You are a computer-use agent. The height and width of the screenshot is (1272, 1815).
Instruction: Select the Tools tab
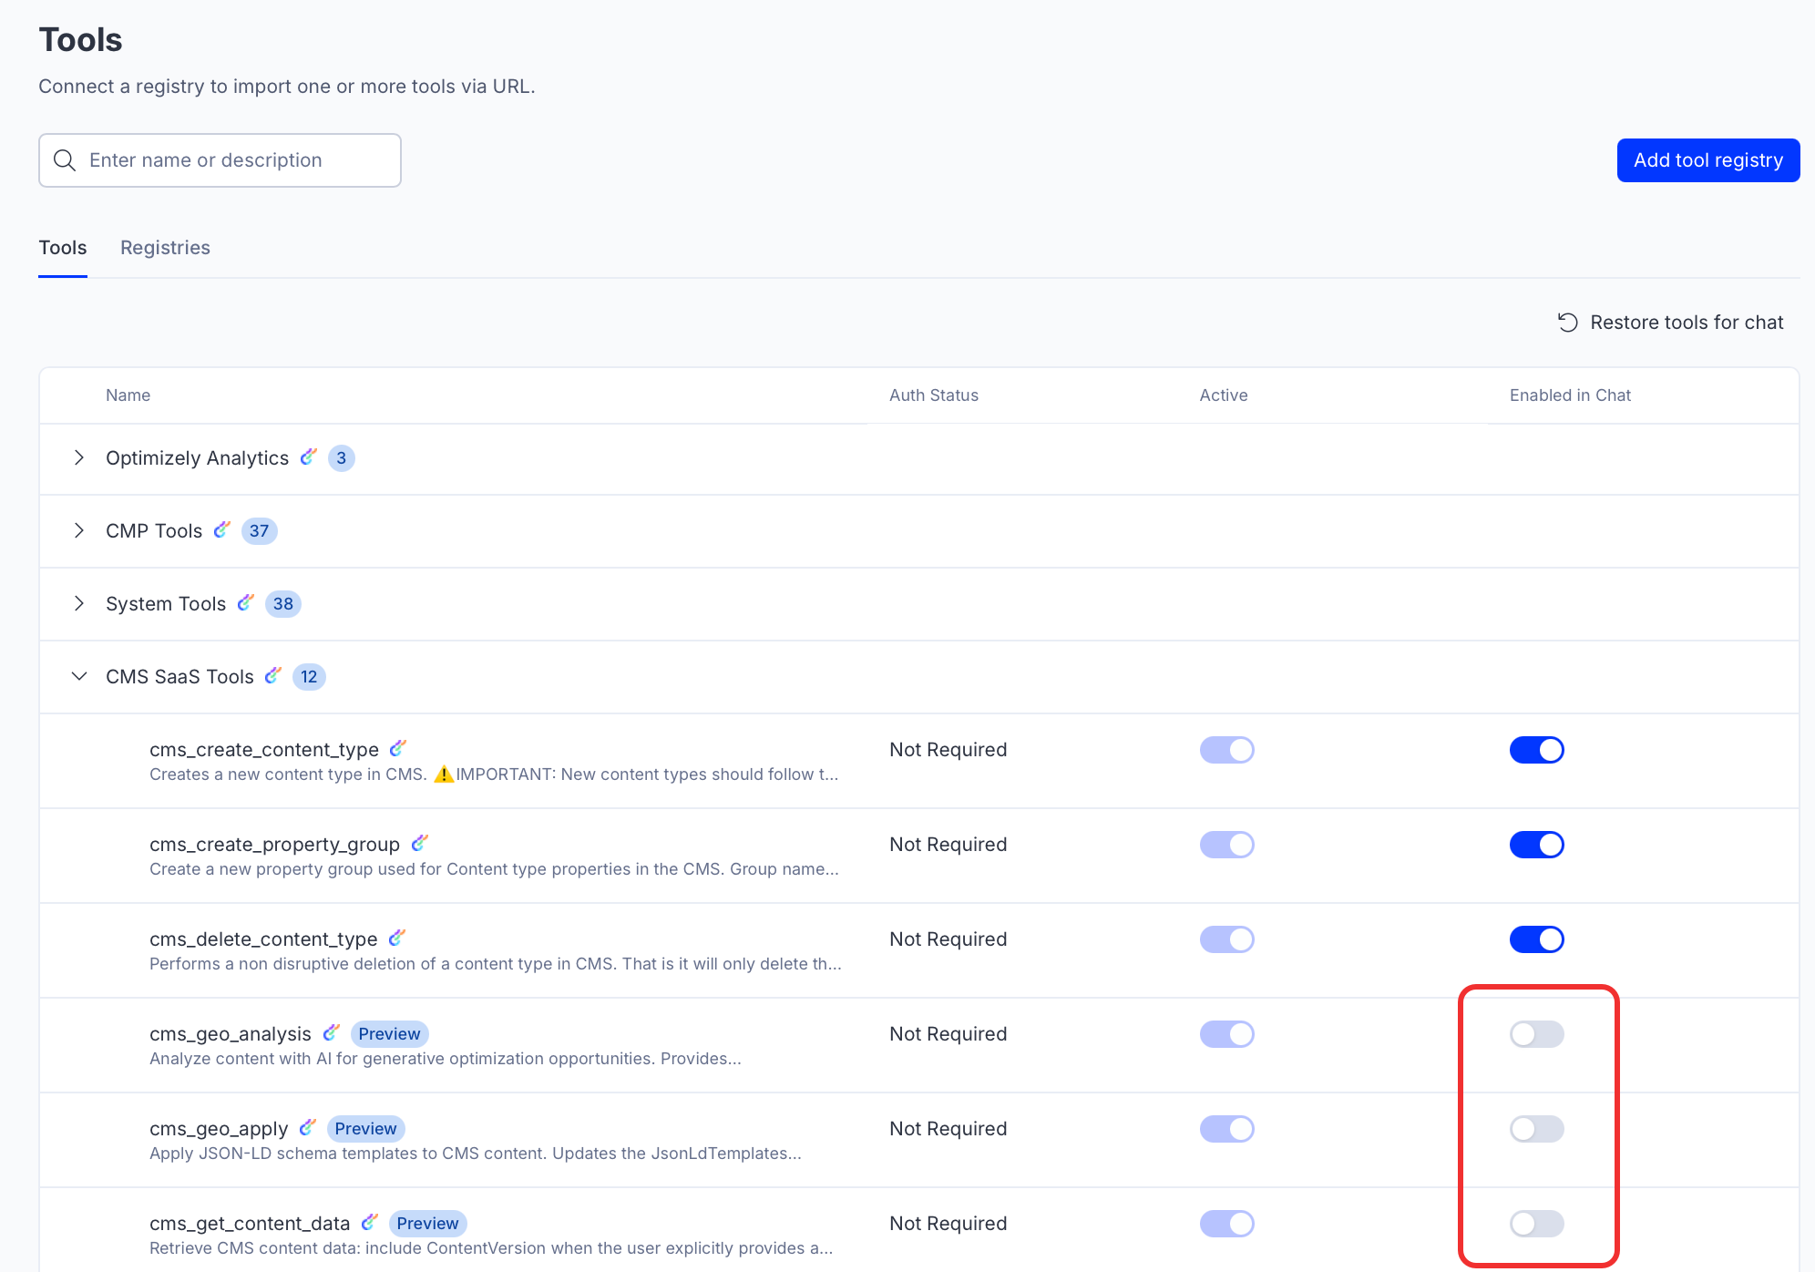(x=63, y=248)
